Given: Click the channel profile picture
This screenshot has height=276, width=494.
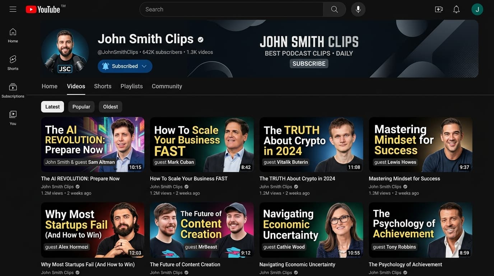Looking at the screenshot, I should tap(65, 51).
